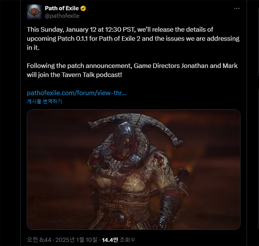Open the Path of Exile profile avatar
The width and height of the screenshot is (259, 246).
[35, 12]
